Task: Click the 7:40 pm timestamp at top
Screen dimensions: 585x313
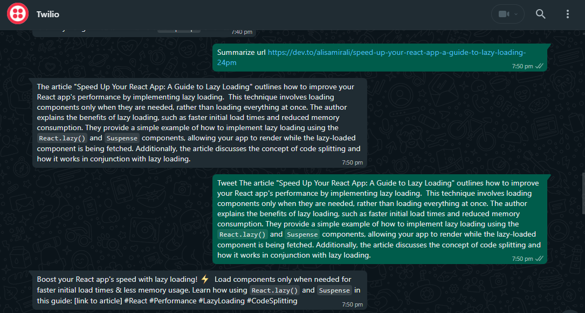Action: pos(242,32)
